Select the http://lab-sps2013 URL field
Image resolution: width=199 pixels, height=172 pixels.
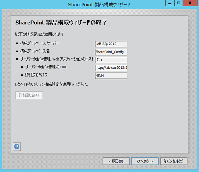[x=111, y=68]
